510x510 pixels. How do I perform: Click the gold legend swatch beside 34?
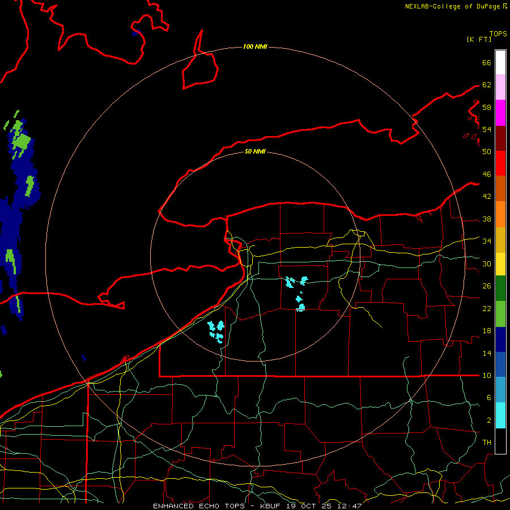pos(500,240)
